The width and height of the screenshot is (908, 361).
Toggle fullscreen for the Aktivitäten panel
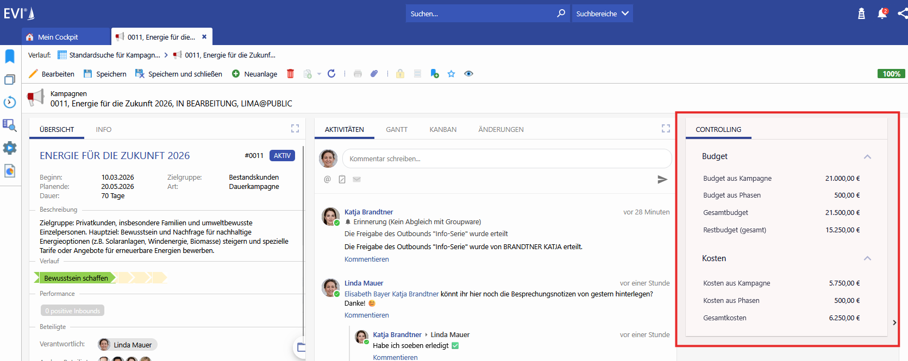tap(666, 129)
